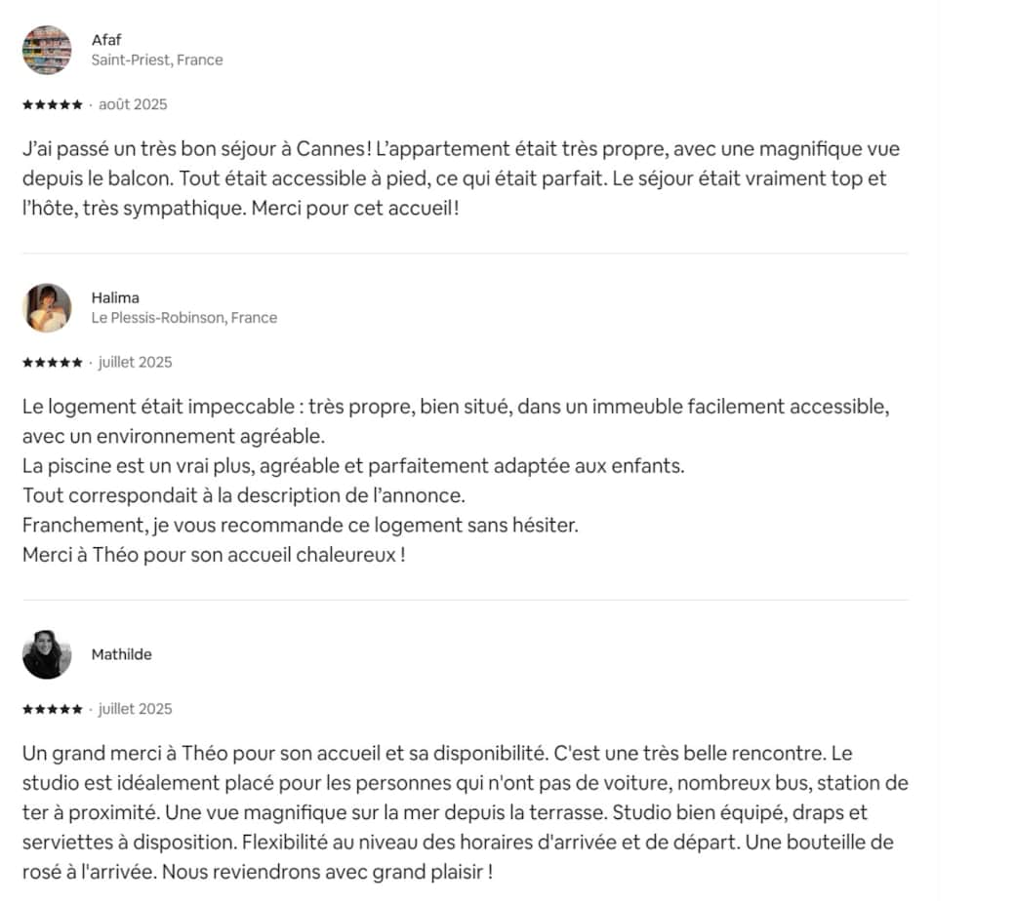1015x901 pixels.
Task: Click the line "Merci à Théo pour son accueil chaleureux"
Action: click(214, 555)
